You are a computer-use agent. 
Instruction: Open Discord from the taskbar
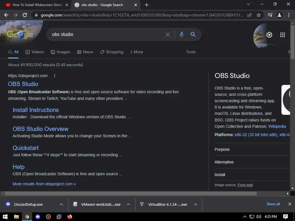click(x=38, y=217)
